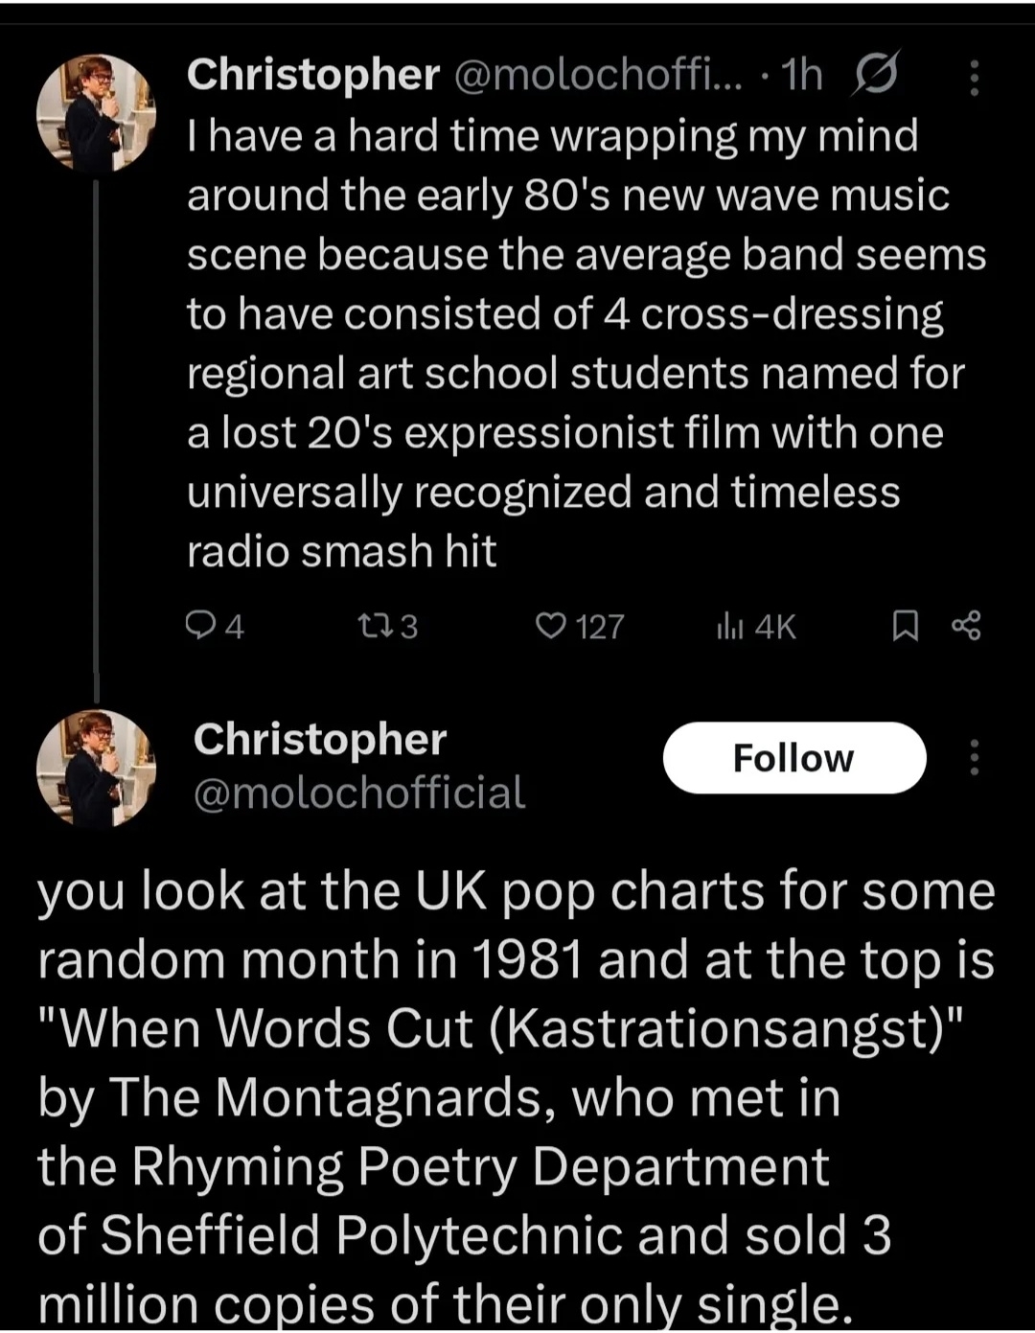1035x1333 pixels.
Task: View analytics bar chart icon beside 4K
Action: tap(730, 626)
